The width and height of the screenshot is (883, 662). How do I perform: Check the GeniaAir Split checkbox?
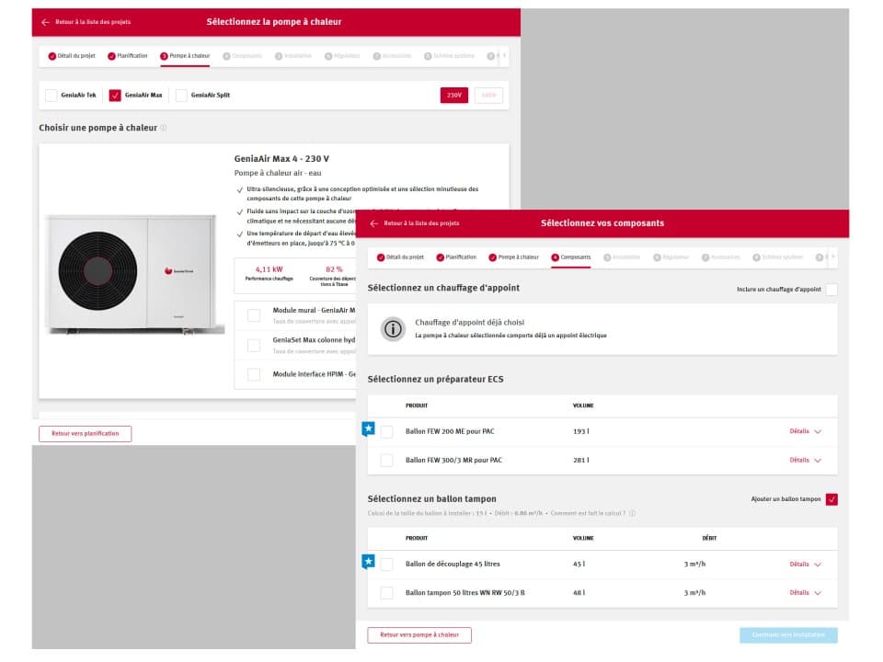click(181, 95)
